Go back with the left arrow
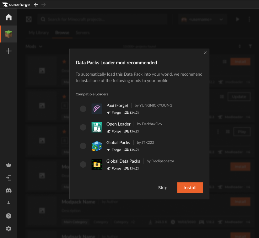259x238 pixels. [x=36, y=5]
